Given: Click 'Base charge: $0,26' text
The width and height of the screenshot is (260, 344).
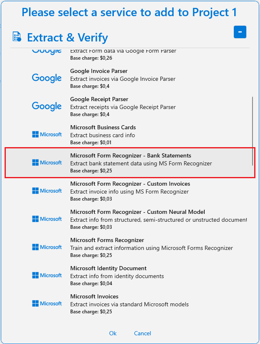Looking at the screenshot, I should point(91,58).
